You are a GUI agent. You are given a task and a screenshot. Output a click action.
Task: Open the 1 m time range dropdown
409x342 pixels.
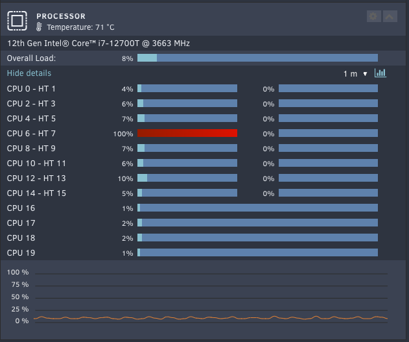click(x=355, y=74)
